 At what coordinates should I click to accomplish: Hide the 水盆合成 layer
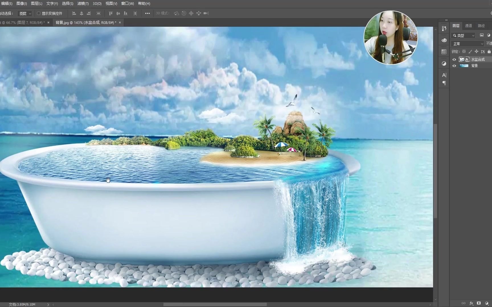pos(454,59)
